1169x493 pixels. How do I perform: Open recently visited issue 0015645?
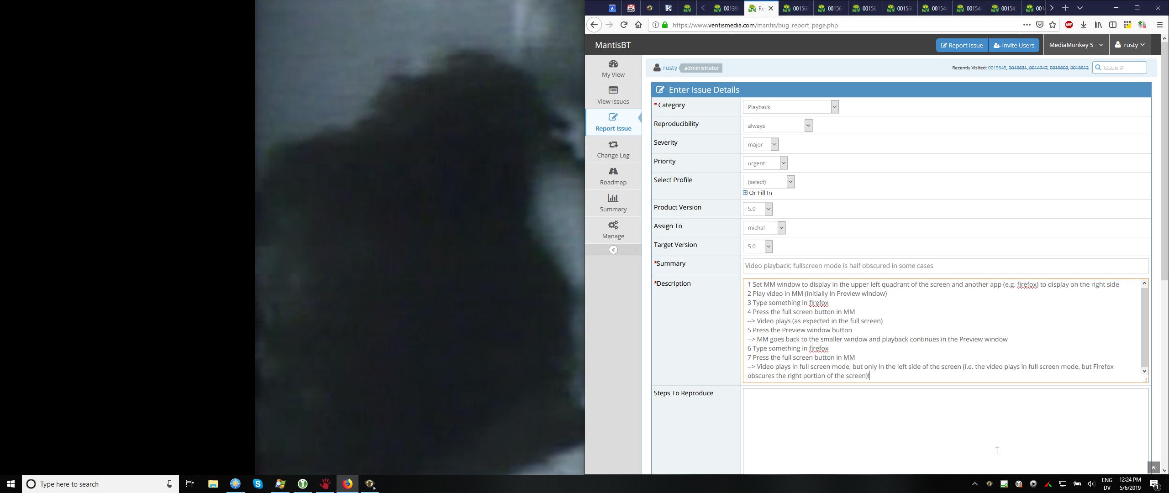(x=996, y=68)
